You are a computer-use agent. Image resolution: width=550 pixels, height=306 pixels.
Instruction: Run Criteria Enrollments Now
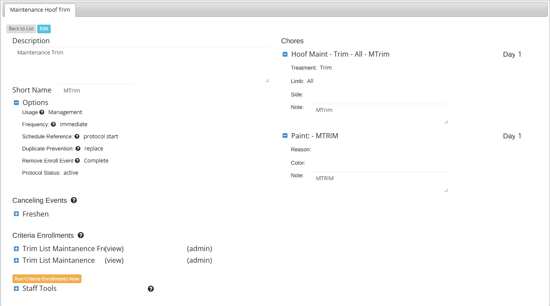[47, 279]
